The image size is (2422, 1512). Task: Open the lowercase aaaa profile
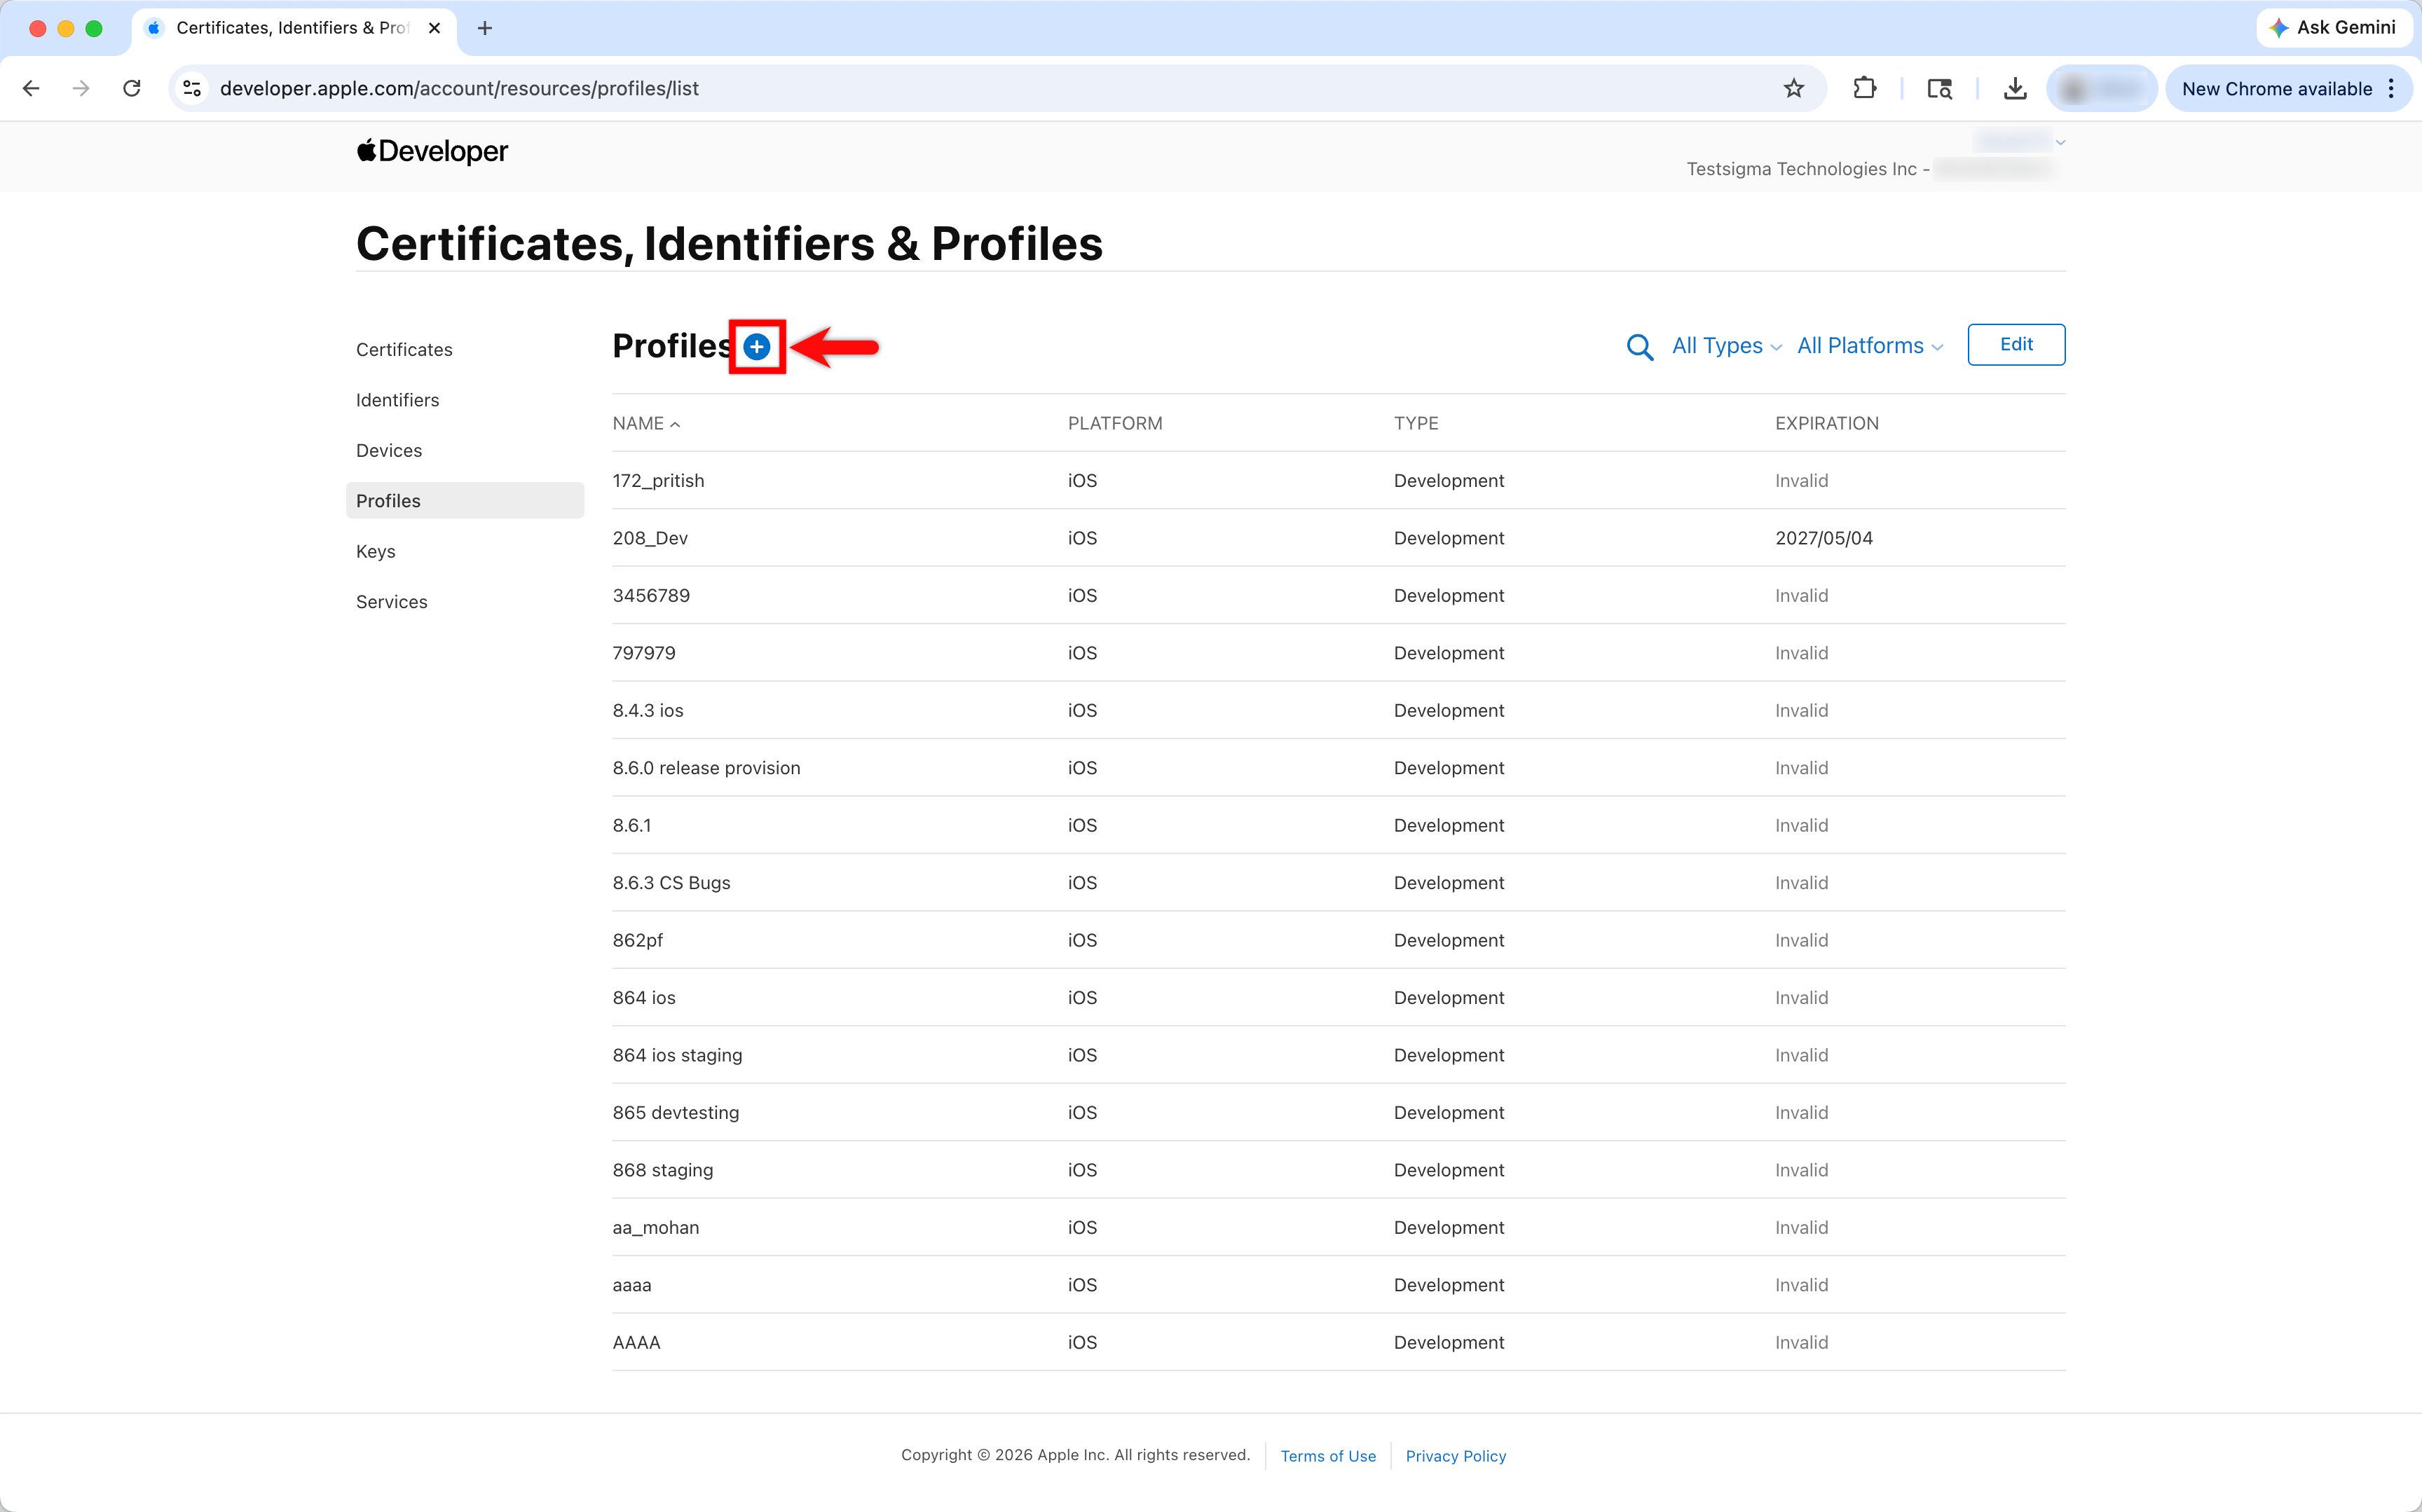point(1339,1286)
